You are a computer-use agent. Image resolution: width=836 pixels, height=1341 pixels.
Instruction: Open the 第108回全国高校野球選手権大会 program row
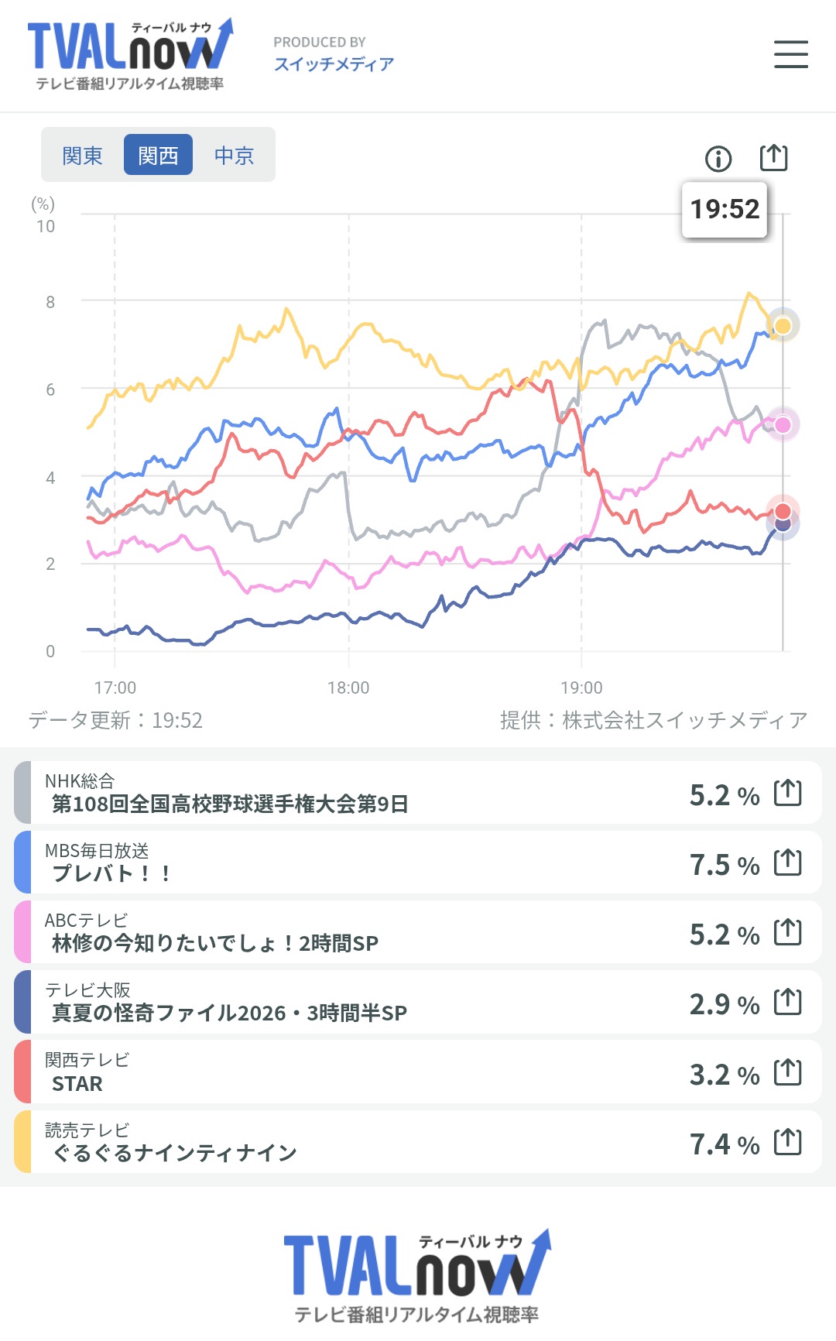point(418,793)
